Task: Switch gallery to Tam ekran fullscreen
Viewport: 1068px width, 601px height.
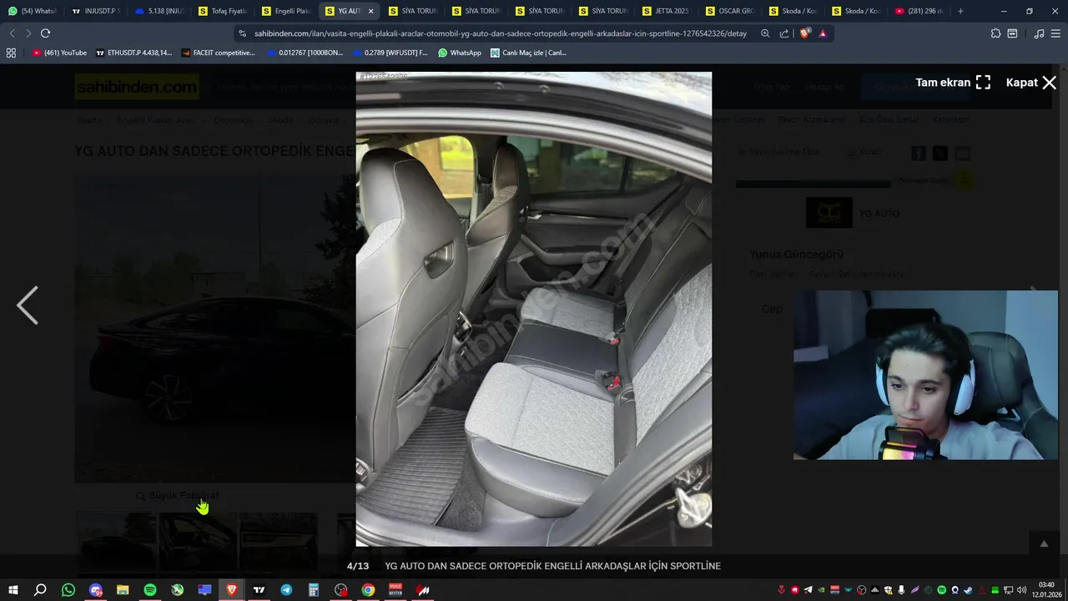Action: [x=953, y=83]
